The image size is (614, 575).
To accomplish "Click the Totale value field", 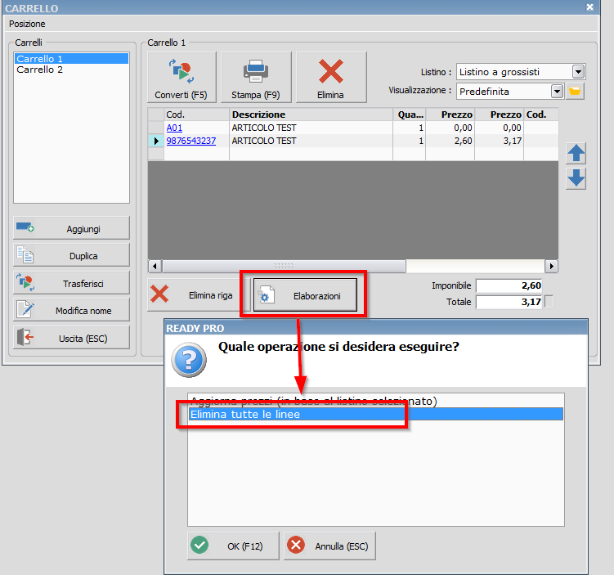I will [509, 302].
